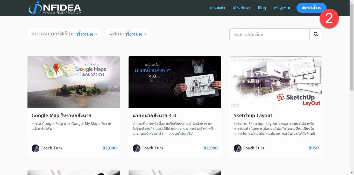354x175 pixels.
Task: Expand the ผู้สอน instructor dropdown
Action: [128, 34]
